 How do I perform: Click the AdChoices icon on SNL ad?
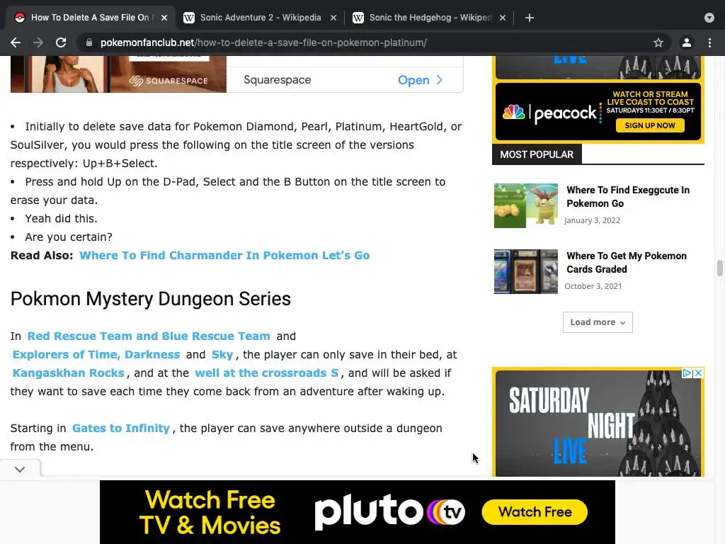tap(687, 373)
